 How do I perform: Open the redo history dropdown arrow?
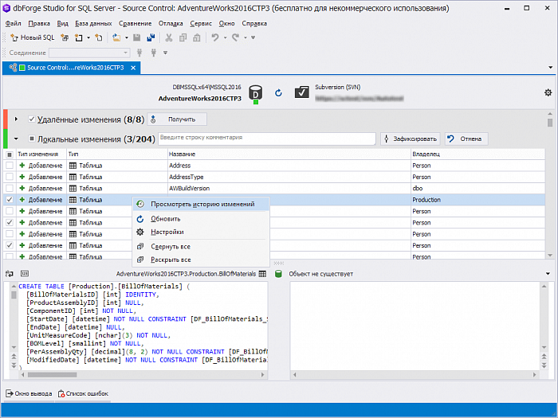(246, 37)
